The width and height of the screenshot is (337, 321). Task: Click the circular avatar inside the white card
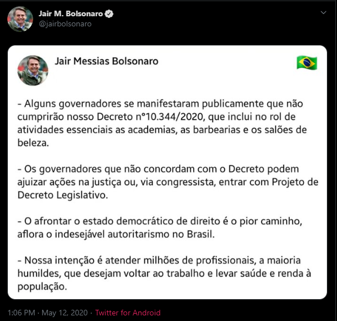(x=33, y=70)
